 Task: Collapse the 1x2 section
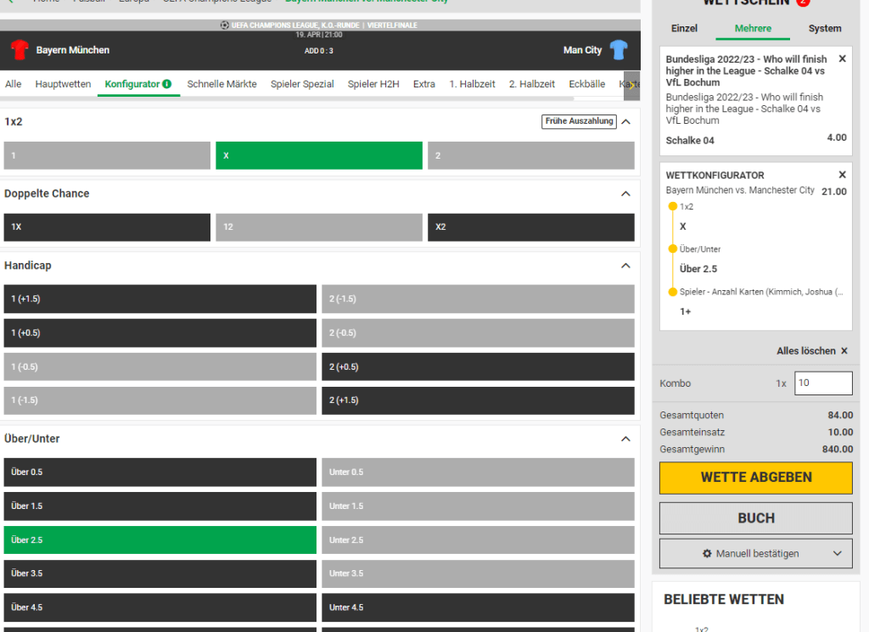(x=626, y=121)
